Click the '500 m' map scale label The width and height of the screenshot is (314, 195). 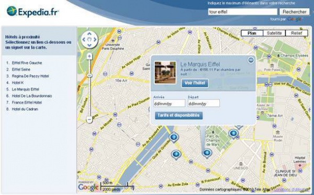click(x=107, y=183)
